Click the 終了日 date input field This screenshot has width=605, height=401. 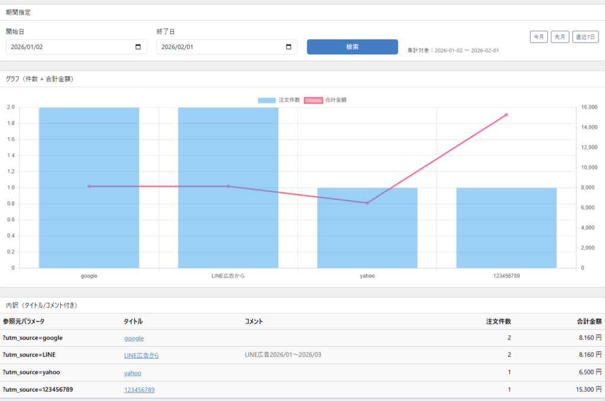pyautogui.click(x=219, y=47)
